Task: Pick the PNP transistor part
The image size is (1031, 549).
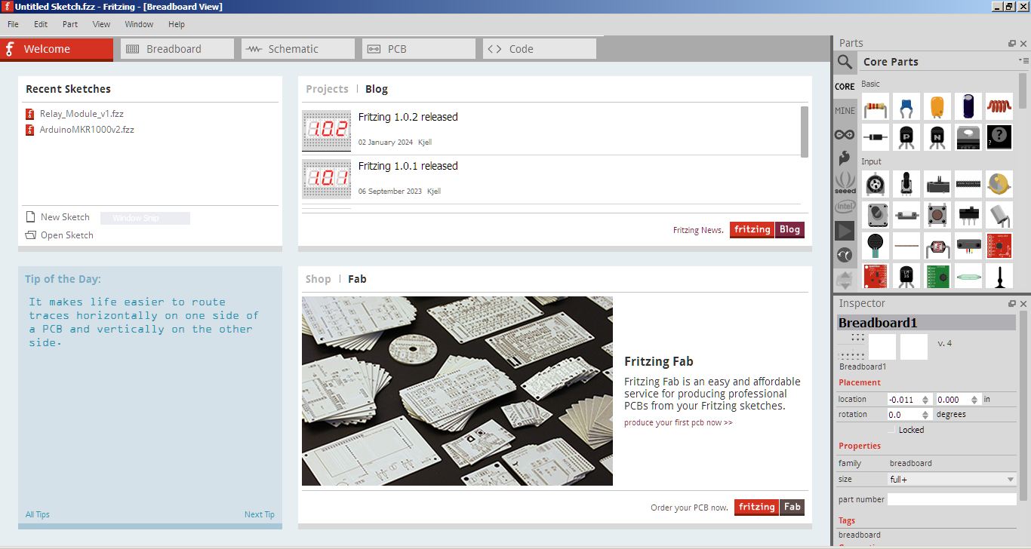Action: pos(906,137)
